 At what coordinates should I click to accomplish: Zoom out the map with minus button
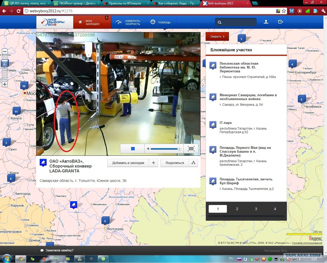click(x=5, y=52)
